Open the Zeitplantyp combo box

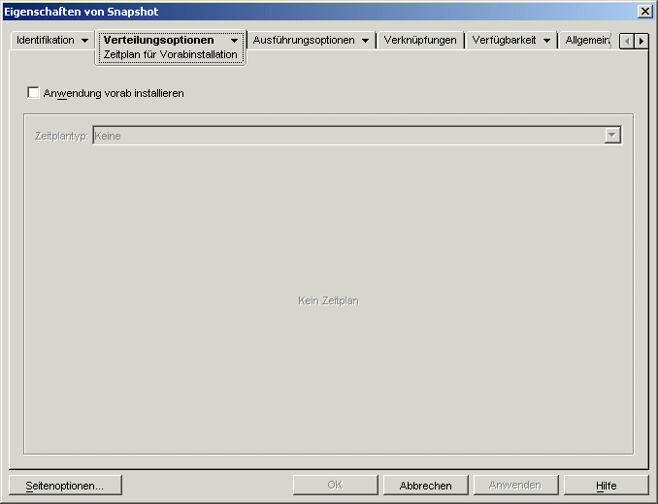(x=357, y=136)
